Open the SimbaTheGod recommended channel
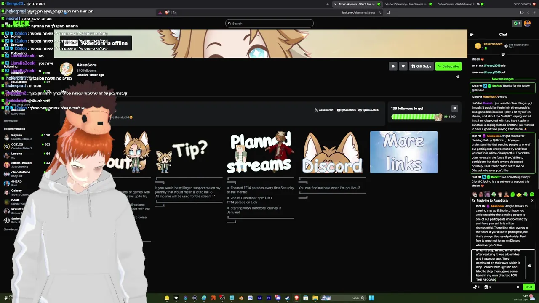 pos(27,165)
